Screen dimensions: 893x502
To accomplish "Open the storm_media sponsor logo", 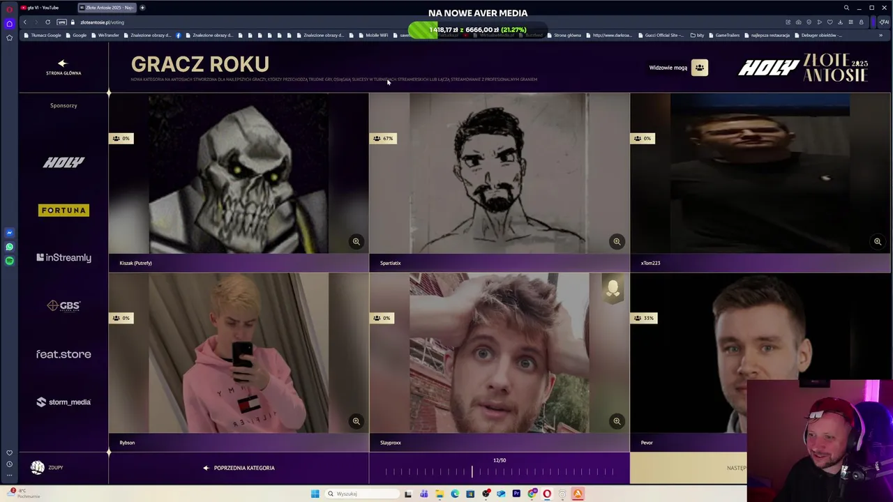I will [x=63, y=402].
